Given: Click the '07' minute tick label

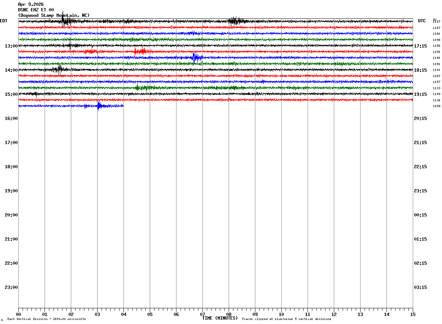Looking at the screenshot, I should point(202,314).
